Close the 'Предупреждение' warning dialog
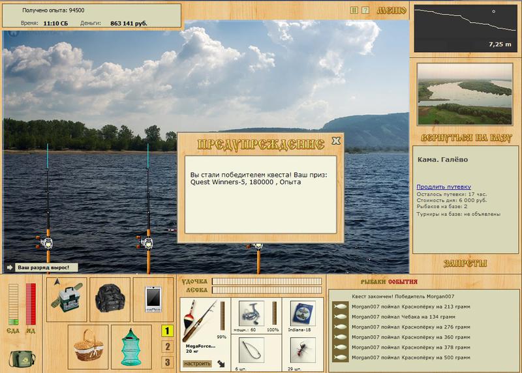Viewport: 522px width, 373px height. pos(336,141)
